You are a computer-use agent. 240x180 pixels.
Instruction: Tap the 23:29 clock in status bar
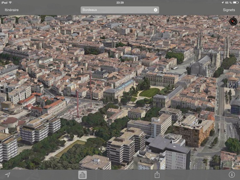point(120,3)
